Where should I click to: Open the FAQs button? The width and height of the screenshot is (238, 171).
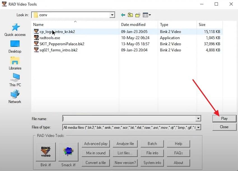[x=178, y=153]
